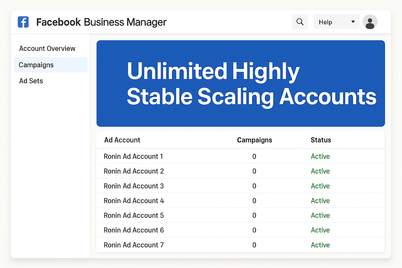Viewport: 402px width, 268px height.
Task: Click Active status of Ronin Ad Account 1
Action: (x=320, y=157)
